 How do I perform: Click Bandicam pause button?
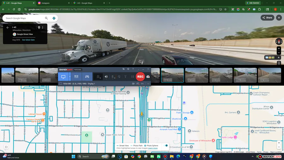click(x=133, y=77)
